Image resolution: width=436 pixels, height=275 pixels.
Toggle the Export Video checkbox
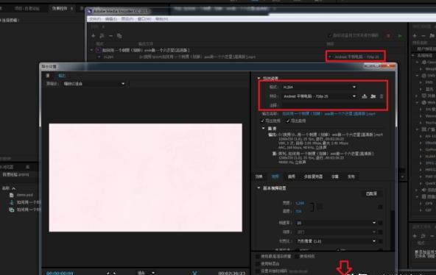pyautogui.click(x=262, y=121)
